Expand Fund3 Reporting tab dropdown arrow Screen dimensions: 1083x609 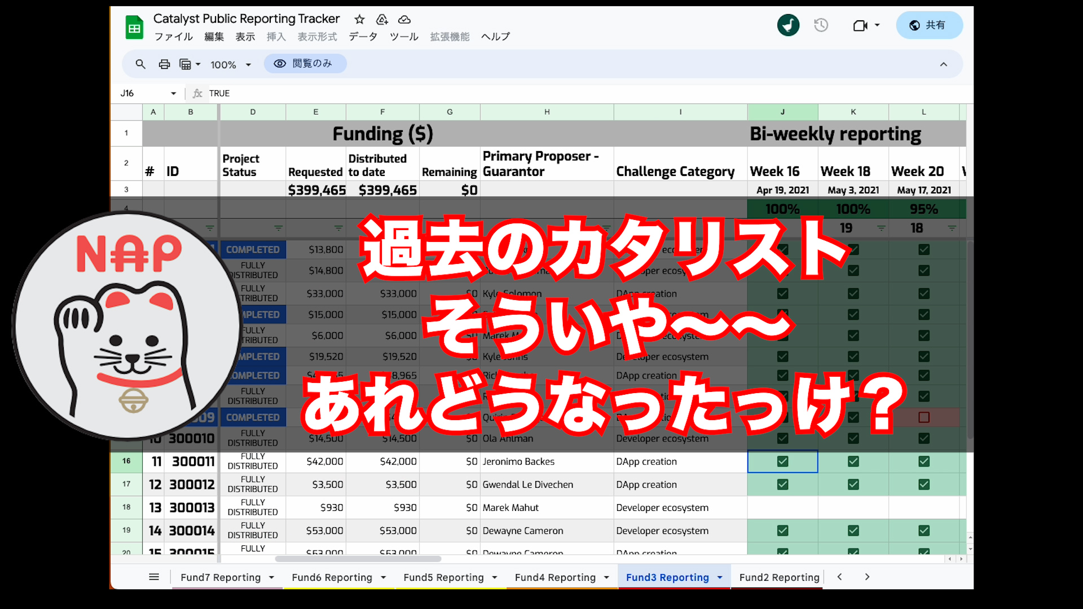point(720,577)
